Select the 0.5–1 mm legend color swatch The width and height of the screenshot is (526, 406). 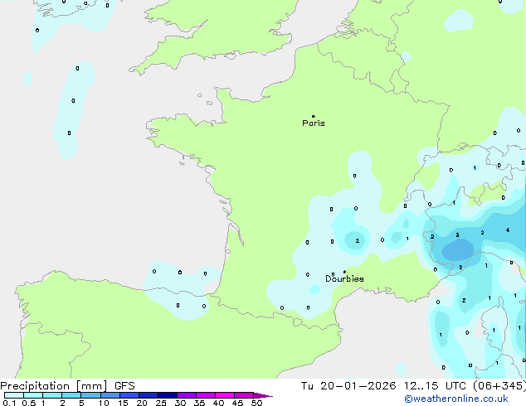pos(33,395)
